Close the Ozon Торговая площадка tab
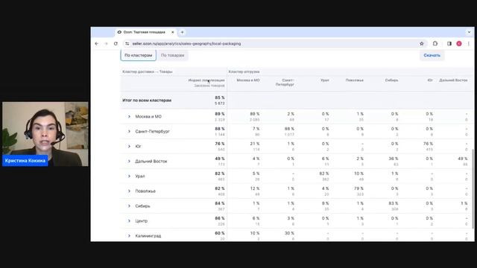Image resolution: width=477 pixels, height=268 pixels. pyautogui.click(x=172, y=32)
